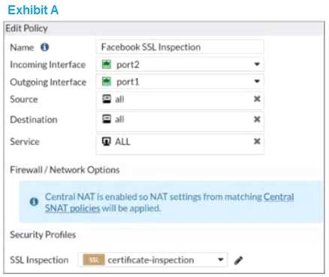Remove 'all' from the Source field
This screenshot has height=277, width=329.
click(x=257, y=99)
